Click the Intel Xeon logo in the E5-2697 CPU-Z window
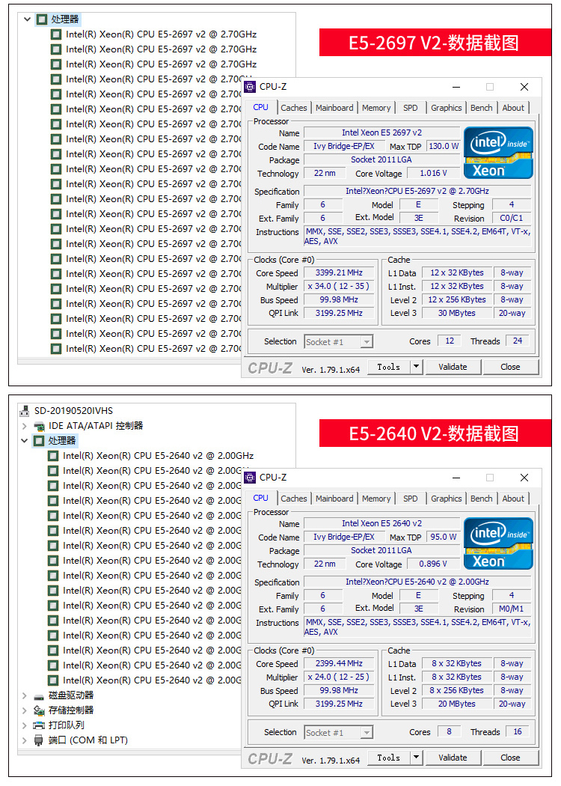Image resolution: width=561 pixels, height=786 pixels. click(x=498, y=153)
